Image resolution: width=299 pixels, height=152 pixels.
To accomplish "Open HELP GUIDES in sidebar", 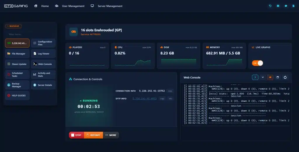I will (17, 96).
